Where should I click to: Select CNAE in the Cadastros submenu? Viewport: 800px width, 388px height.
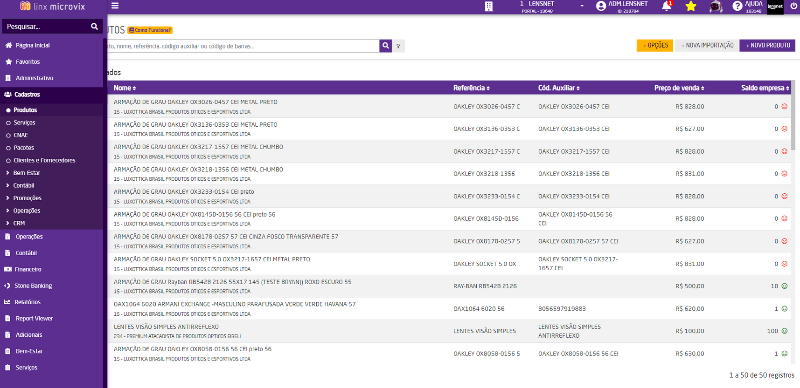coord(21,135)
